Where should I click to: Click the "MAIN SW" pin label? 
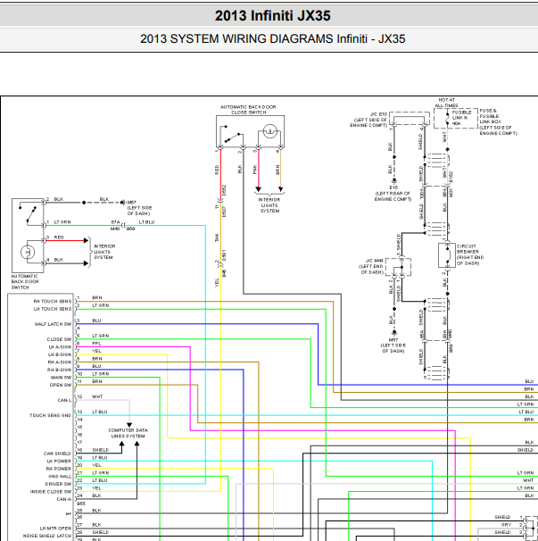(61, 378)
